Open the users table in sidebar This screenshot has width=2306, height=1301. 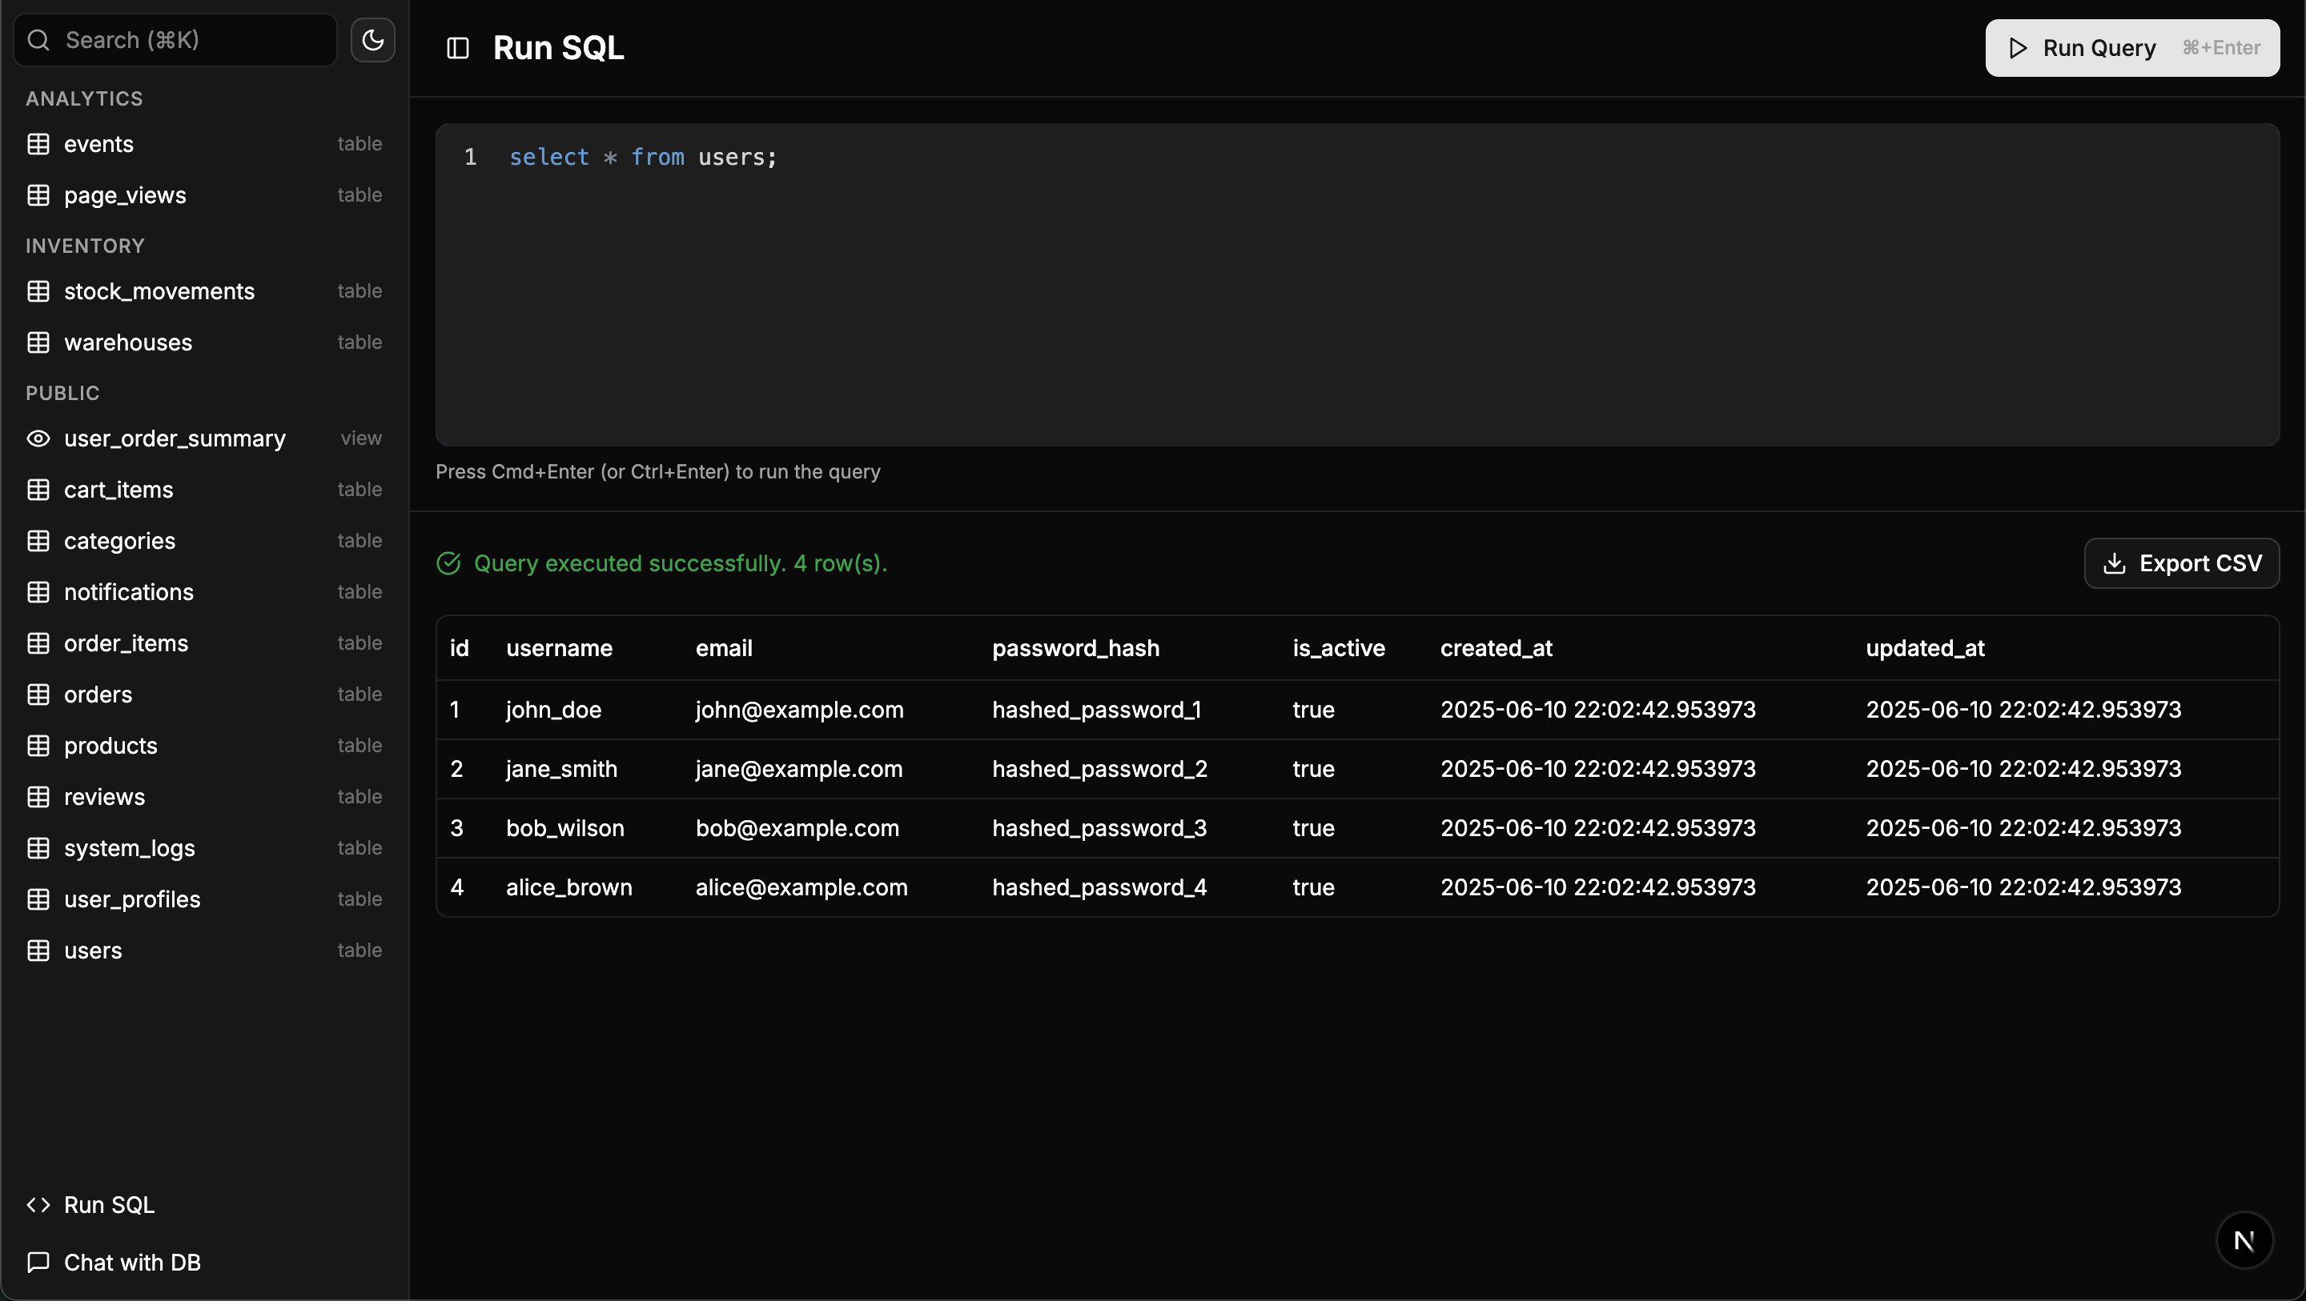205,951
